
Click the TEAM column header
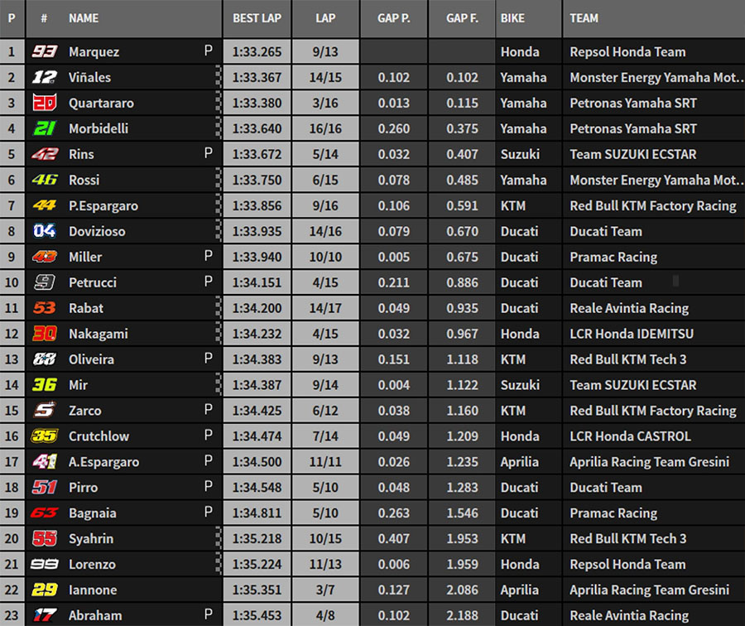(x=584, y=18)
